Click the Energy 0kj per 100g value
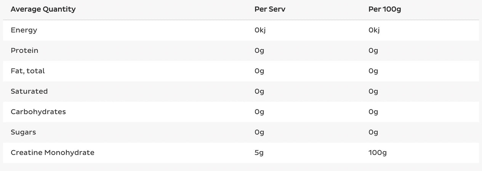482x171 pixels. pos(374,30)
